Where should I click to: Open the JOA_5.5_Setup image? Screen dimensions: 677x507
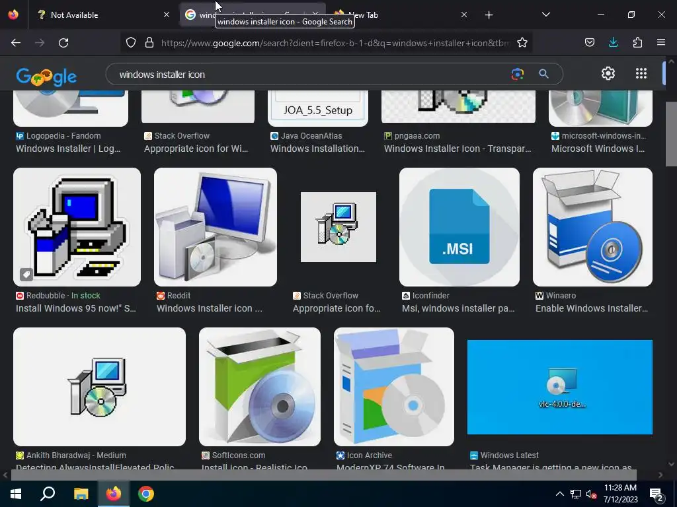318,108
